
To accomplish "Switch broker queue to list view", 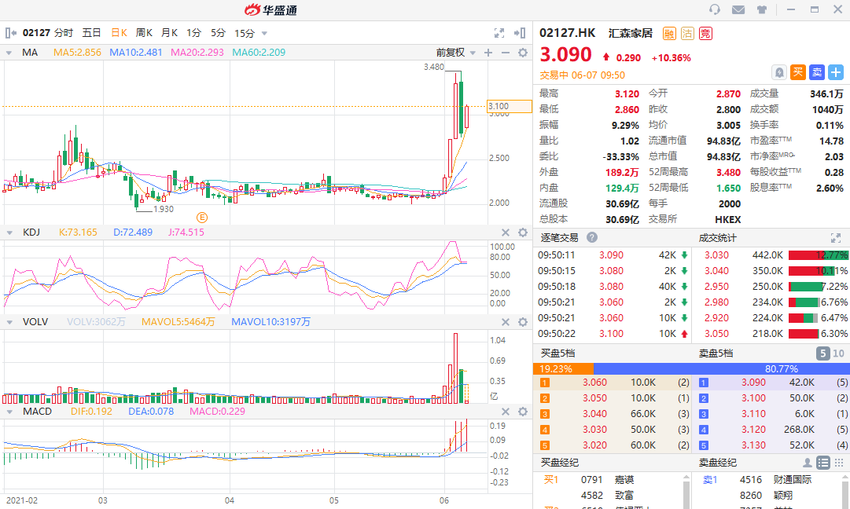I will coord(823,463).
